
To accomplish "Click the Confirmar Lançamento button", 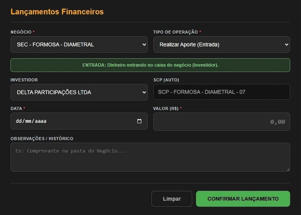I will [x=243, y=199].
